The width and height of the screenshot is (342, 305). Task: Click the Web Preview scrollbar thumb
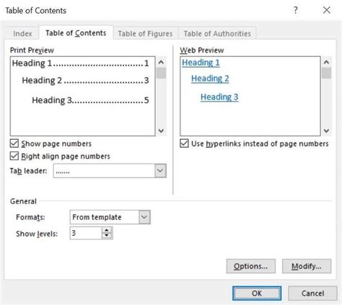(x=326, y=73)
